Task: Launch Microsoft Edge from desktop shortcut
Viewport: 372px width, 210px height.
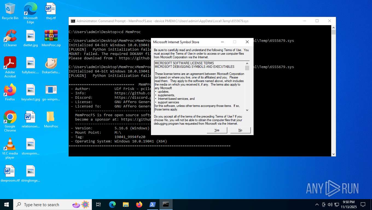Action: coord(30,13)
